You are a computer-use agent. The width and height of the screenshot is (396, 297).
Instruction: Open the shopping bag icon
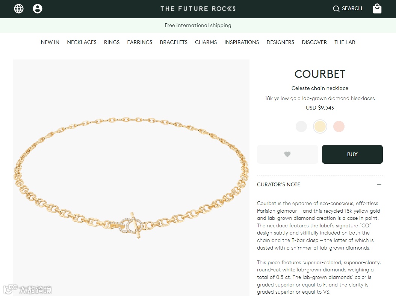coord(377,8)
